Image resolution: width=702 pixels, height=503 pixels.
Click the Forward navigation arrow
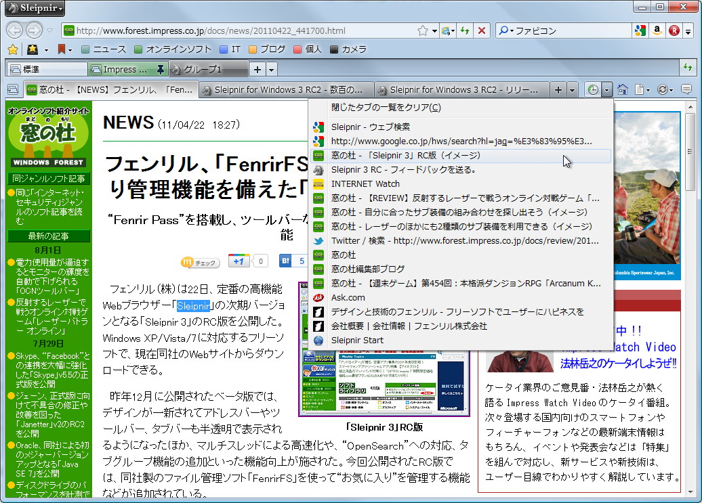[34, 30]
